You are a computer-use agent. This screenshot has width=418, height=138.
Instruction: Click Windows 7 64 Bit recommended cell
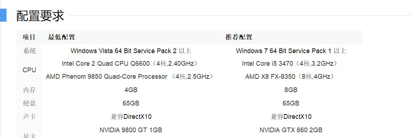pyautogui.click(x=291, y=51)
